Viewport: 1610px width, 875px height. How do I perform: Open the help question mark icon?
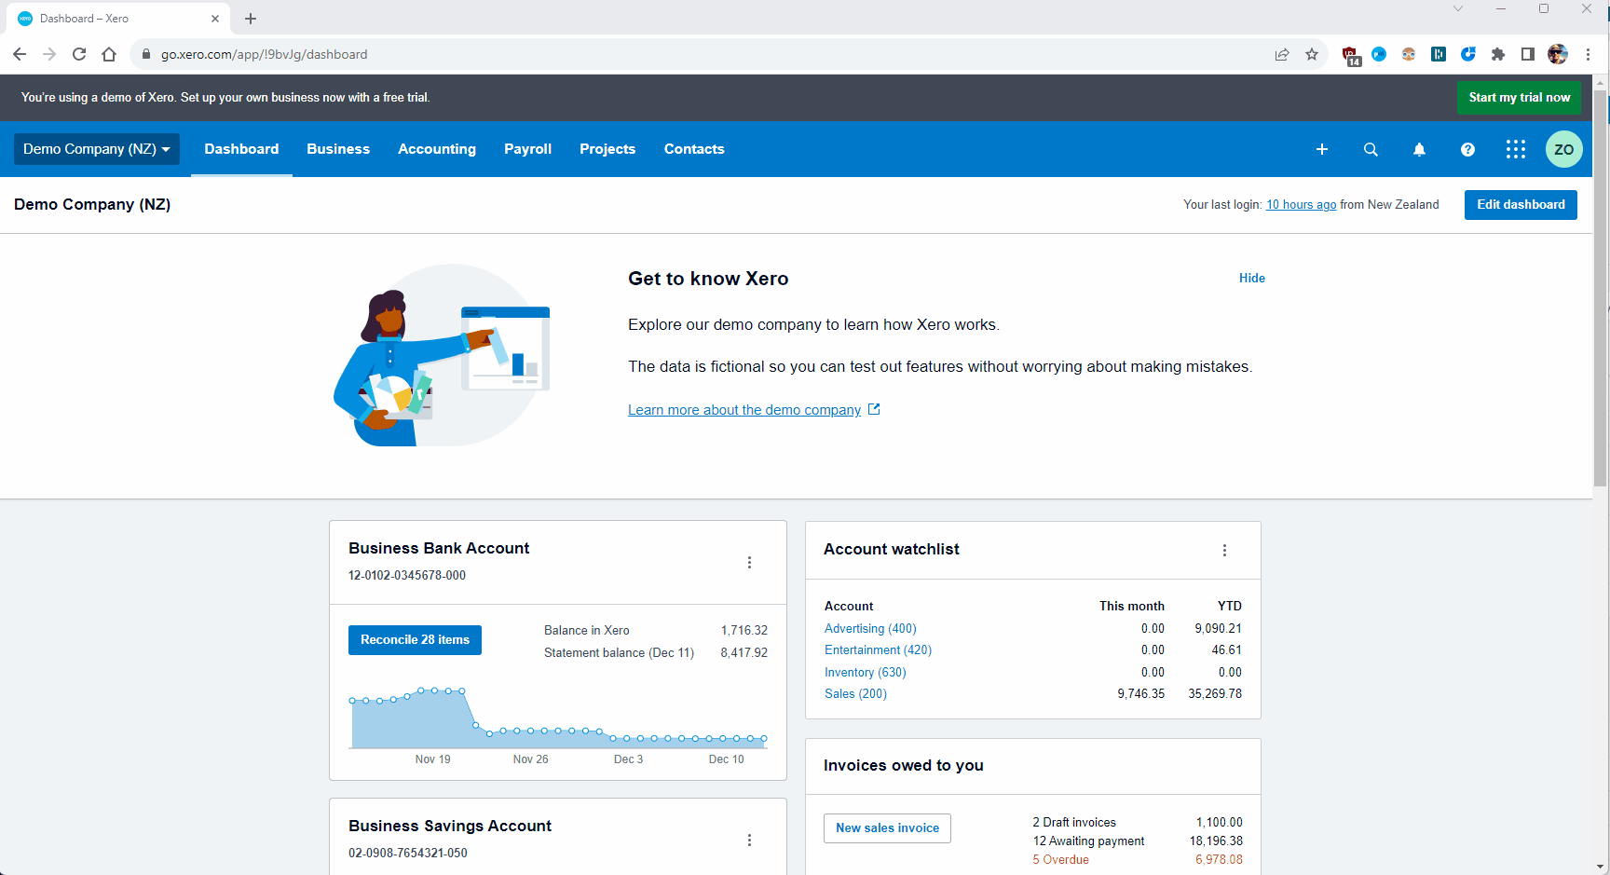pos(1467,149)
